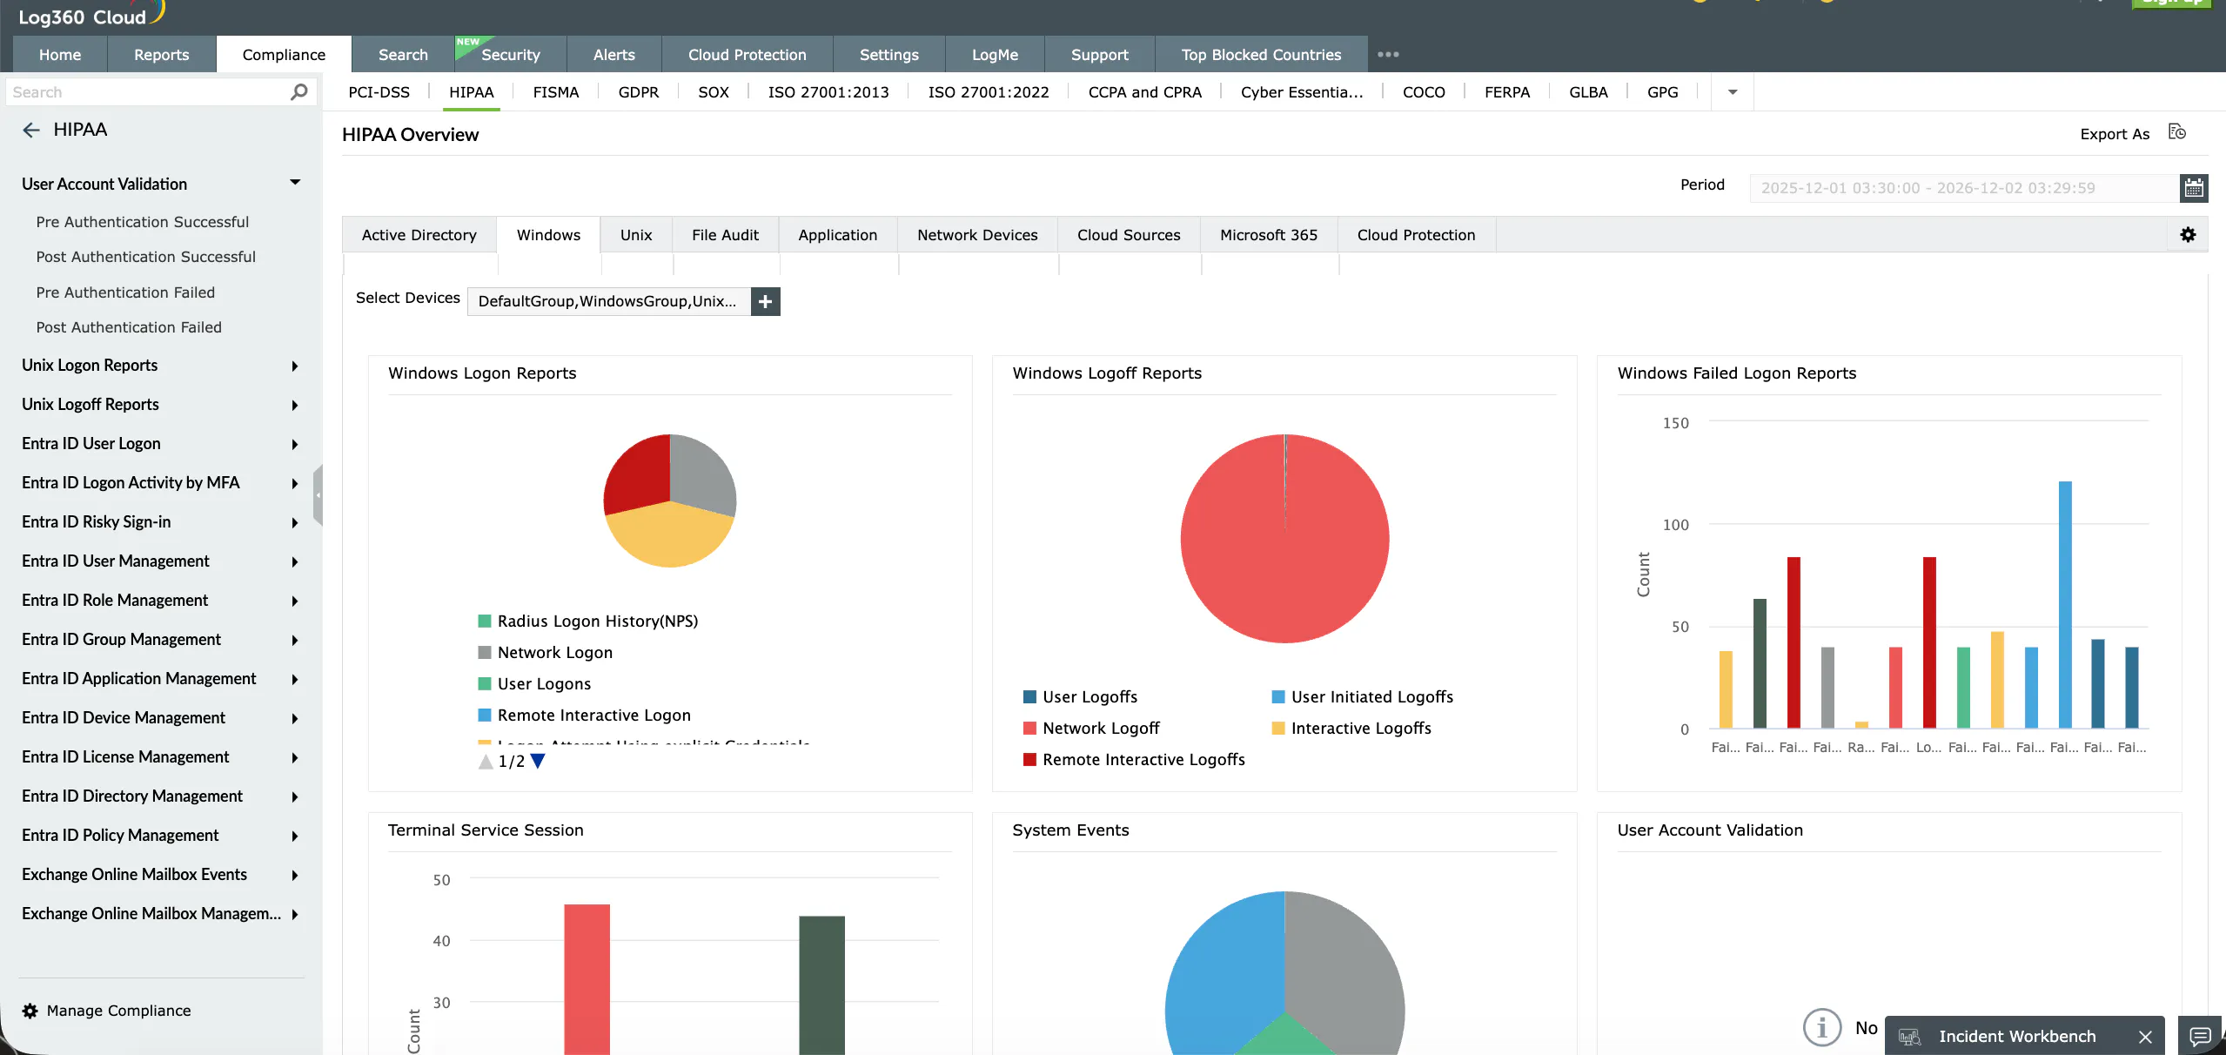The height and width of the screenshot is (1055, 2226).
Task: Toggle Network Logon legend swatch
Action: tap(485, 652)
